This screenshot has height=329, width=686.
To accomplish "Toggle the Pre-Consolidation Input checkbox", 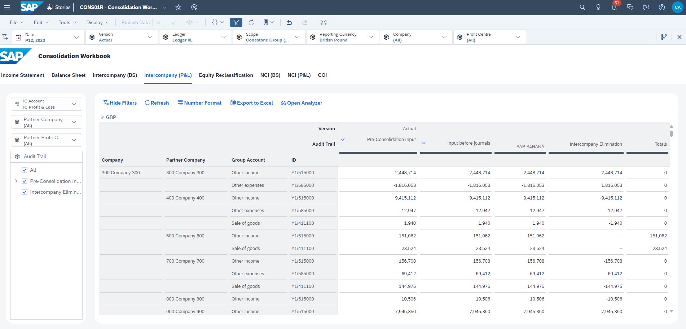I will click(x=25, y=181).
